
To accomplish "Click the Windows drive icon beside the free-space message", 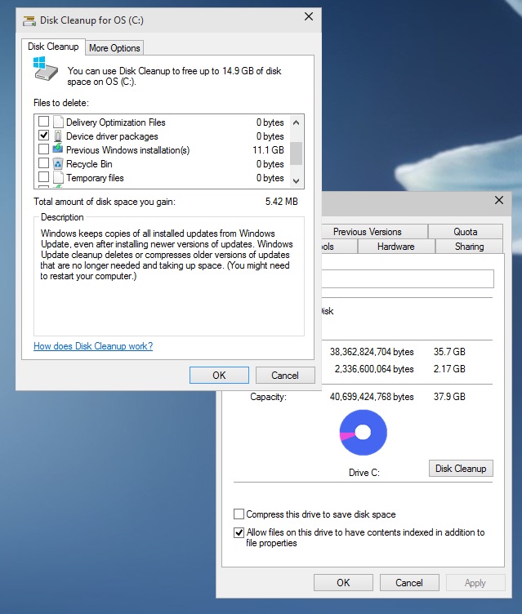I will point(45,69).
